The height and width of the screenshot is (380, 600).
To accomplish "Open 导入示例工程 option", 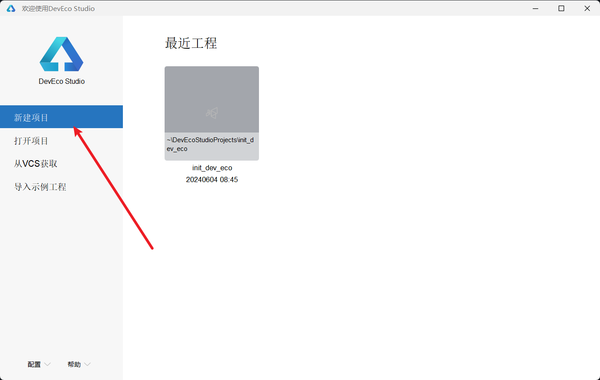I will pos(61,187).
